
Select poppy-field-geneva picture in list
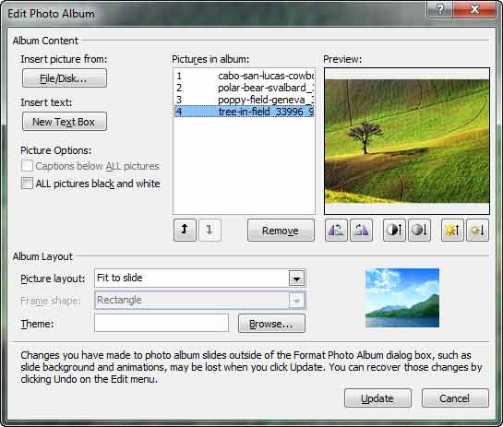(x=245, y=100)
